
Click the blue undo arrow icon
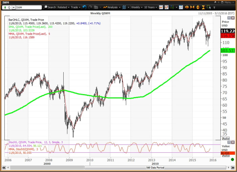point(84,7)
